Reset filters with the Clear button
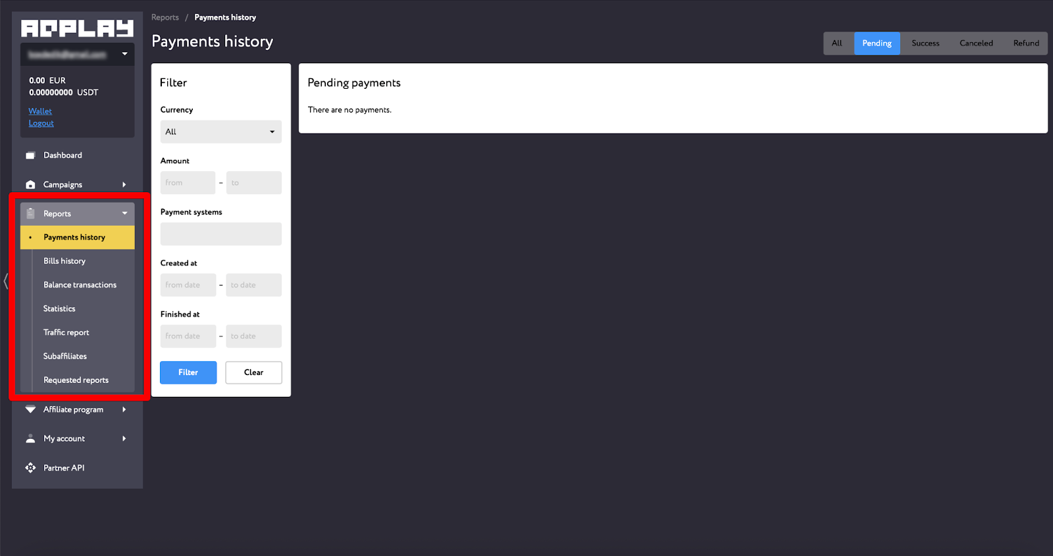The image size is (1053, 556). pyautogui.click(x=253, y=372)
